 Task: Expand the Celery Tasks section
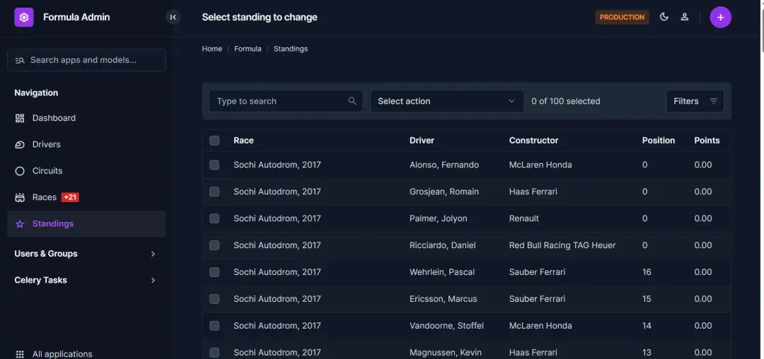86,280
